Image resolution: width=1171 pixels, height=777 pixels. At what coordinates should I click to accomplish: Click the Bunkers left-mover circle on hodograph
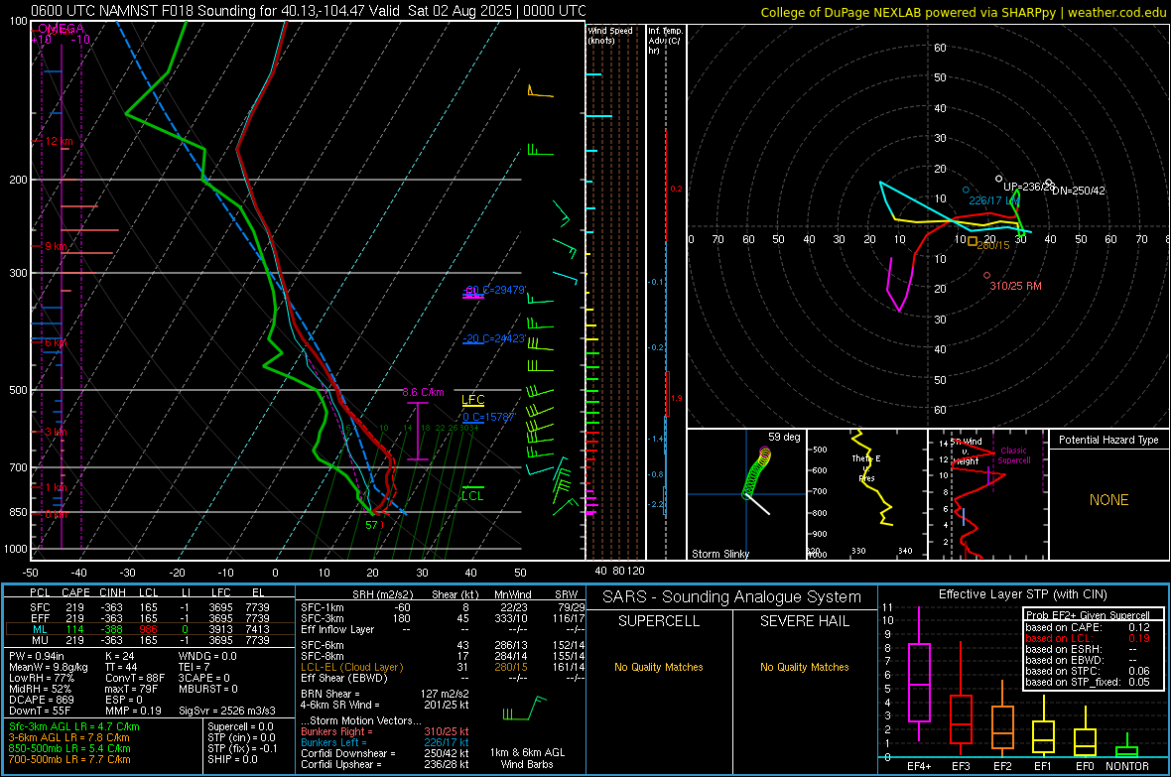(966, 190)
